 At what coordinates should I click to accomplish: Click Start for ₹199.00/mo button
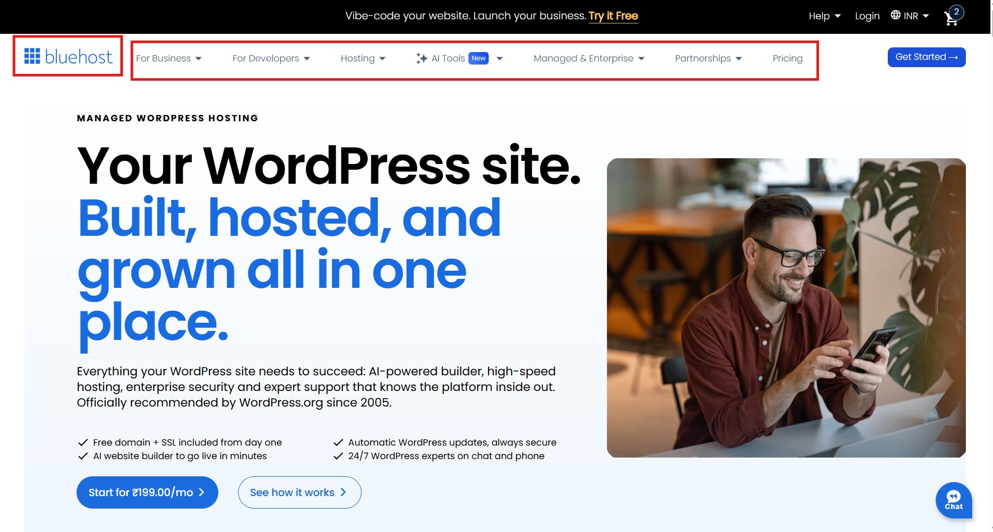(x=147, y=492)
